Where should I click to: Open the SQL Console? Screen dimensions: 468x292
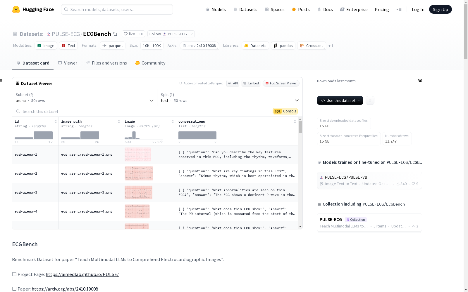(x=285, y=111)
